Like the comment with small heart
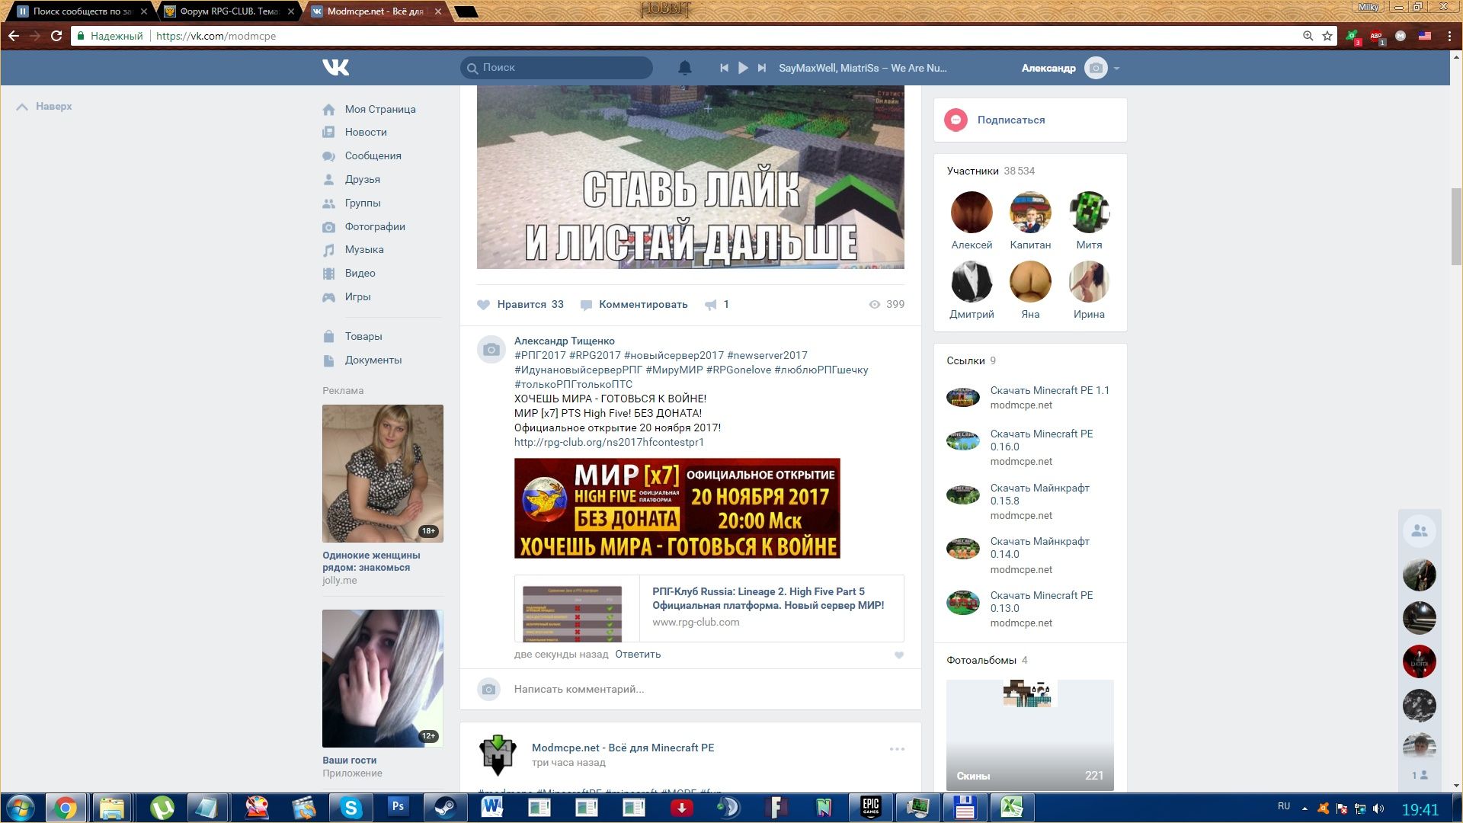 [x=899, y=655]
